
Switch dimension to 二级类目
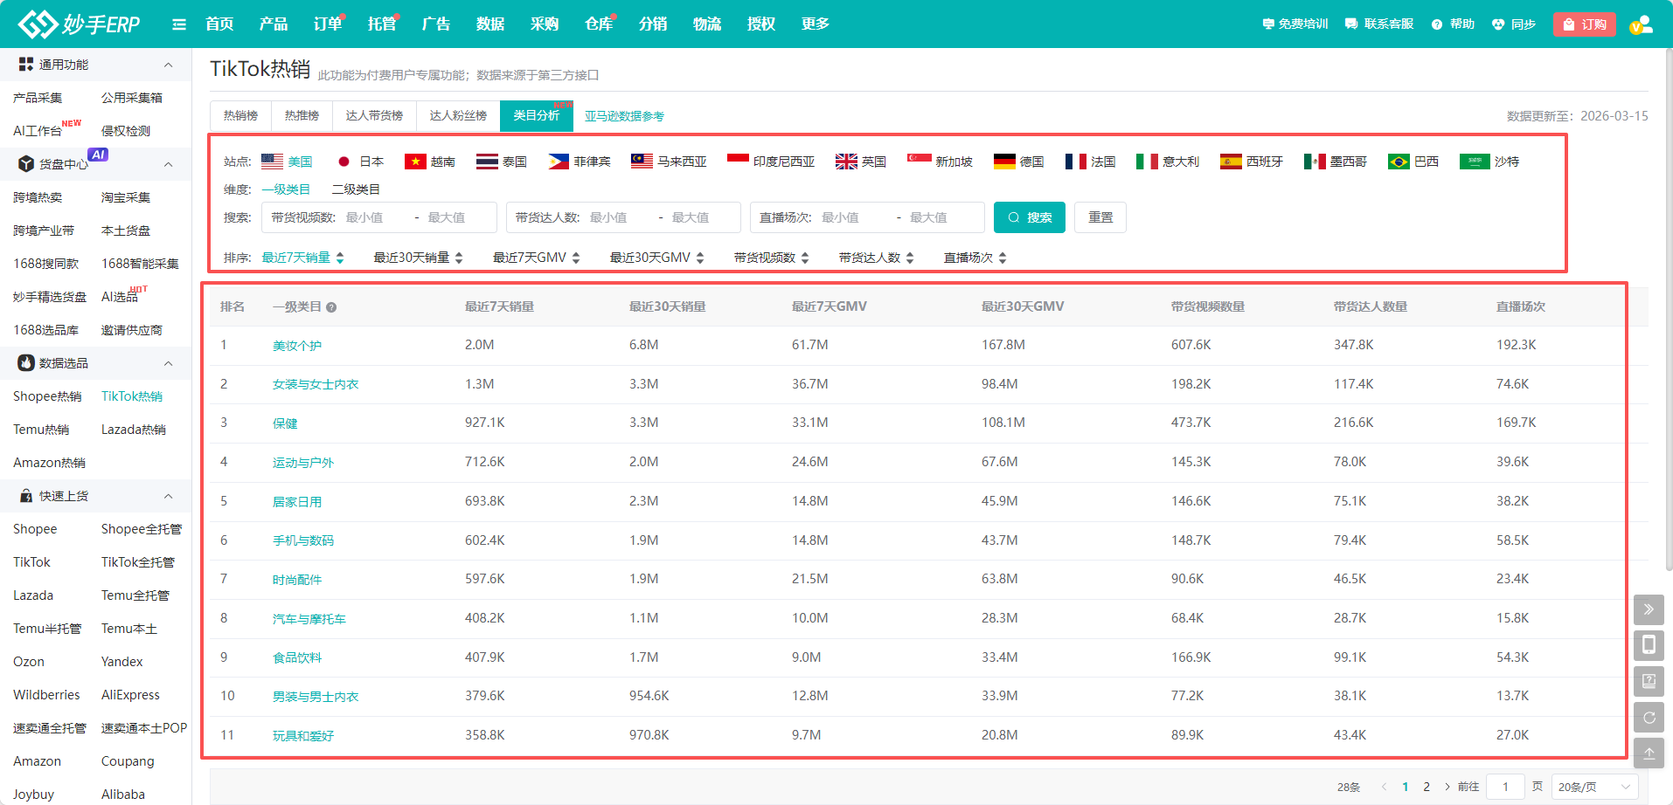(x=356, y=189)
